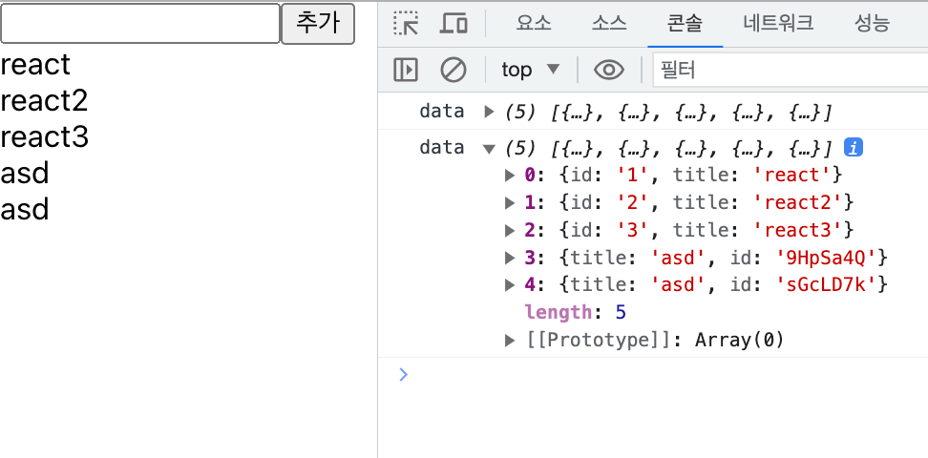This screenshot has width=928, height=458.
Task: Expand object 2 with title 'react3'
Action: pos(510,230)
